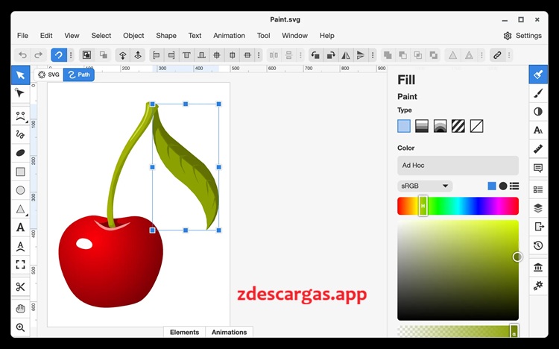
Task: Switch color picker to square view
Action: tap(492, 186)
